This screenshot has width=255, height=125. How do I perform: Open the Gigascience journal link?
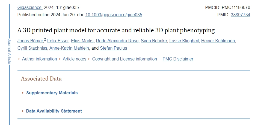point(30,8)
